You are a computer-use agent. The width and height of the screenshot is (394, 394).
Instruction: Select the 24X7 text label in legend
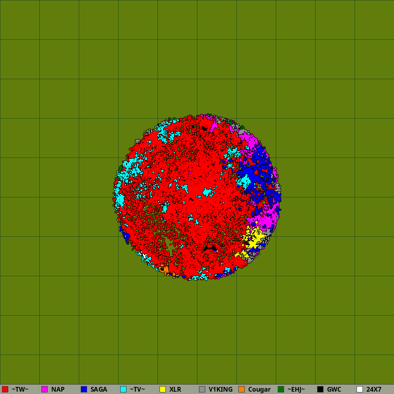(x=374, y=389)
